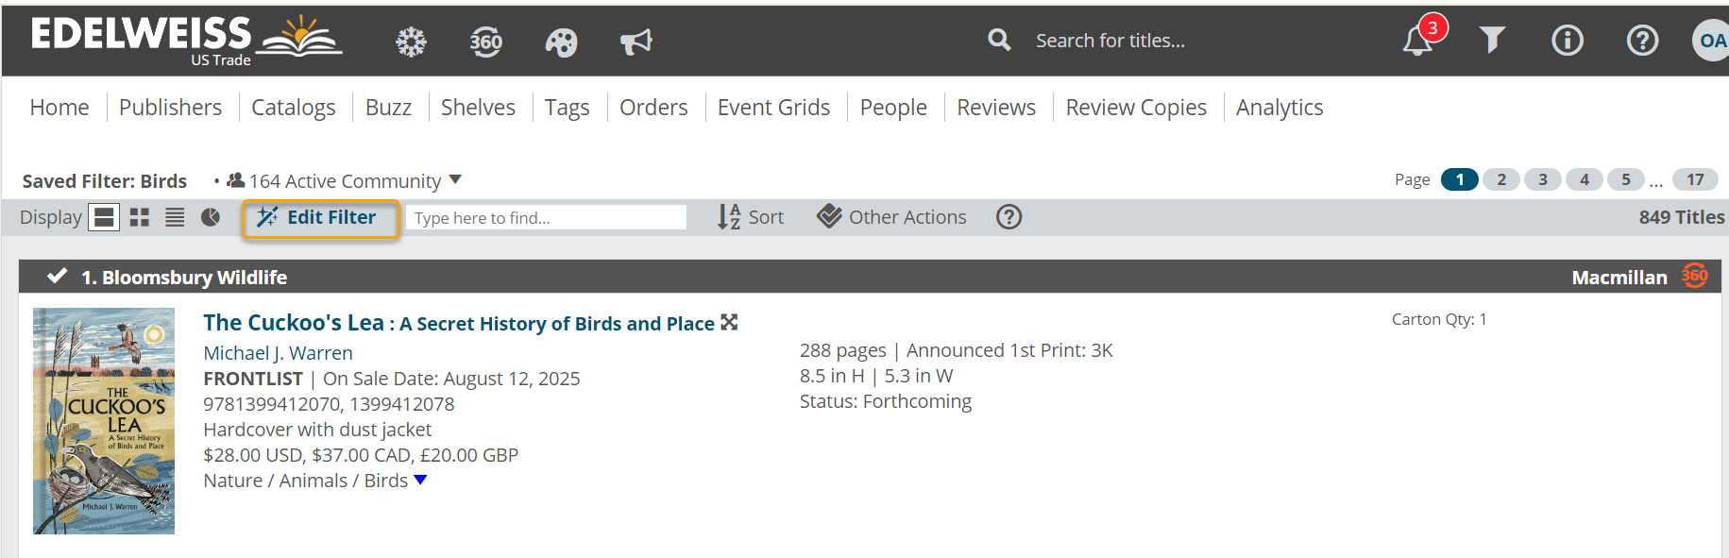Select ISBN 9781399412070 text
Viewport: 1729px width, 558px height.
(x=272, y=404)
